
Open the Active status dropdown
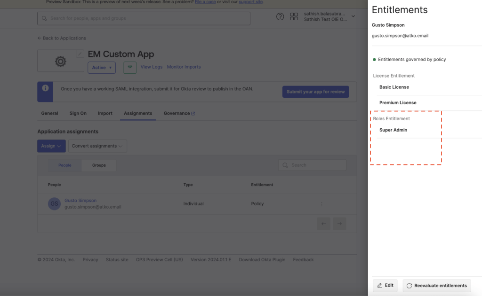(x=102, y=67)
